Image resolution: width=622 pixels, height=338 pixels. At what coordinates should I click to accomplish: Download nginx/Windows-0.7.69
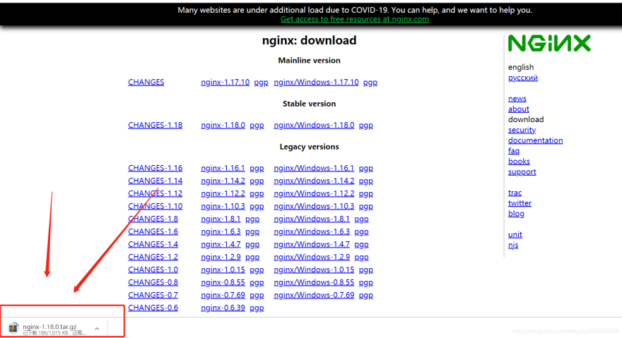(314, 295)
